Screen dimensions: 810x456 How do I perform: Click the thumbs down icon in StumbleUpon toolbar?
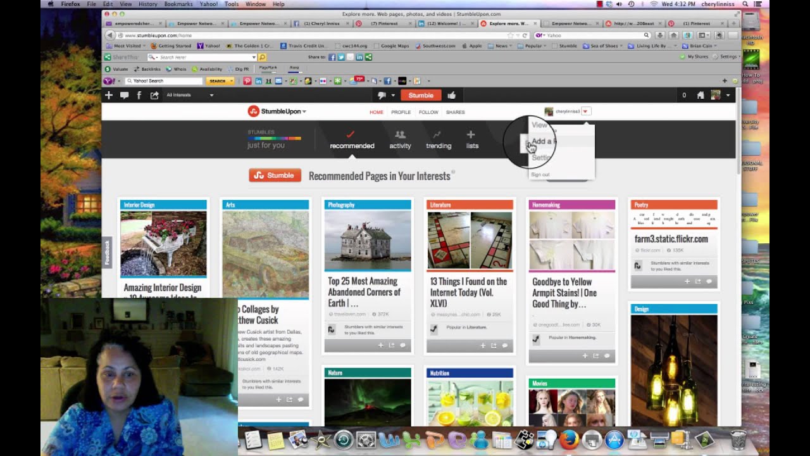pyautogui.click(x=382, y=95)
